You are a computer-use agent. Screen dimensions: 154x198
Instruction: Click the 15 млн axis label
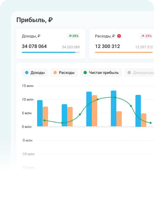pyautogui.click(x=28, y=86)
